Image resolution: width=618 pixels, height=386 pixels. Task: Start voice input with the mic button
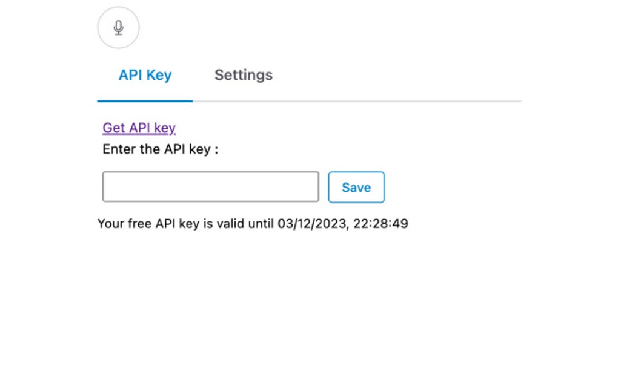tap(118, 27)
